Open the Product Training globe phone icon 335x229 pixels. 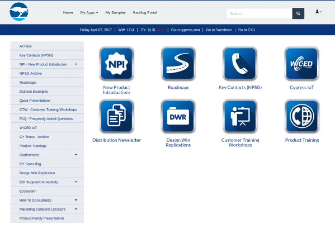click(x=302, y=116)
